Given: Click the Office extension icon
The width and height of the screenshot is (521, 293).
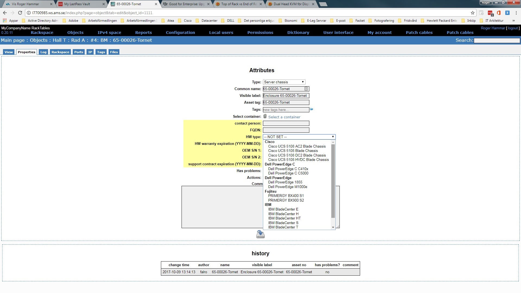Looking at the screenshot, I should tap(499, 13).
